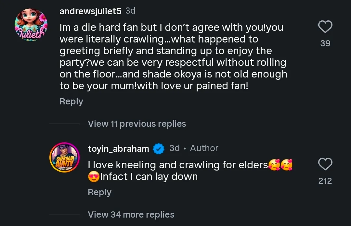The width and height of the screenshot is (351, 226).
Task: View the 39 likes count on first comment
Action: click(325, 43)
